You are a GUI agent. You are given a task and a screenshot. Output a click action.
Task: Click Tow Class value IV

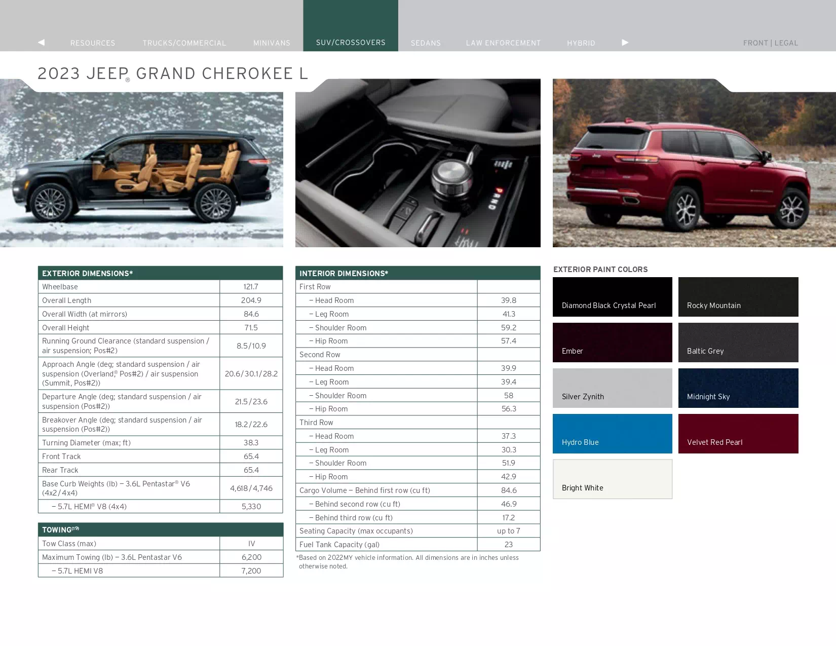coord(251,544)
